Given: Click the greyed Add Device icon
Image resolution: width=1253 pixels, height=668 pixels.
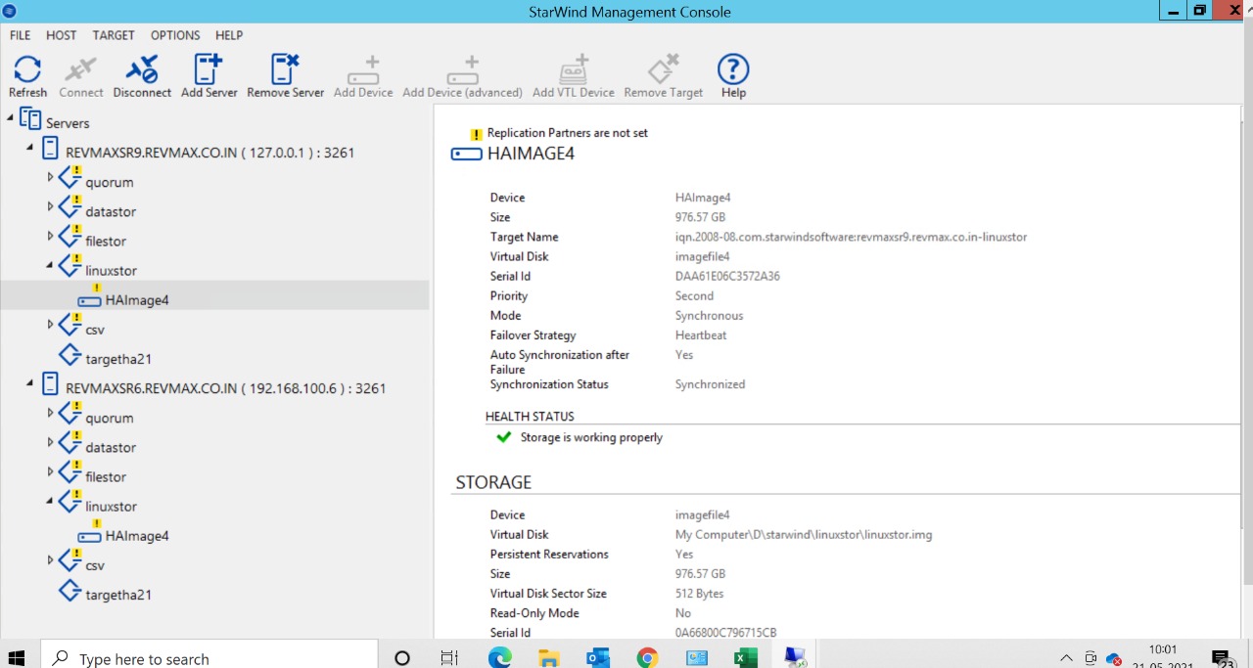Looking at the screenshot, I should [x=363, y=76].
